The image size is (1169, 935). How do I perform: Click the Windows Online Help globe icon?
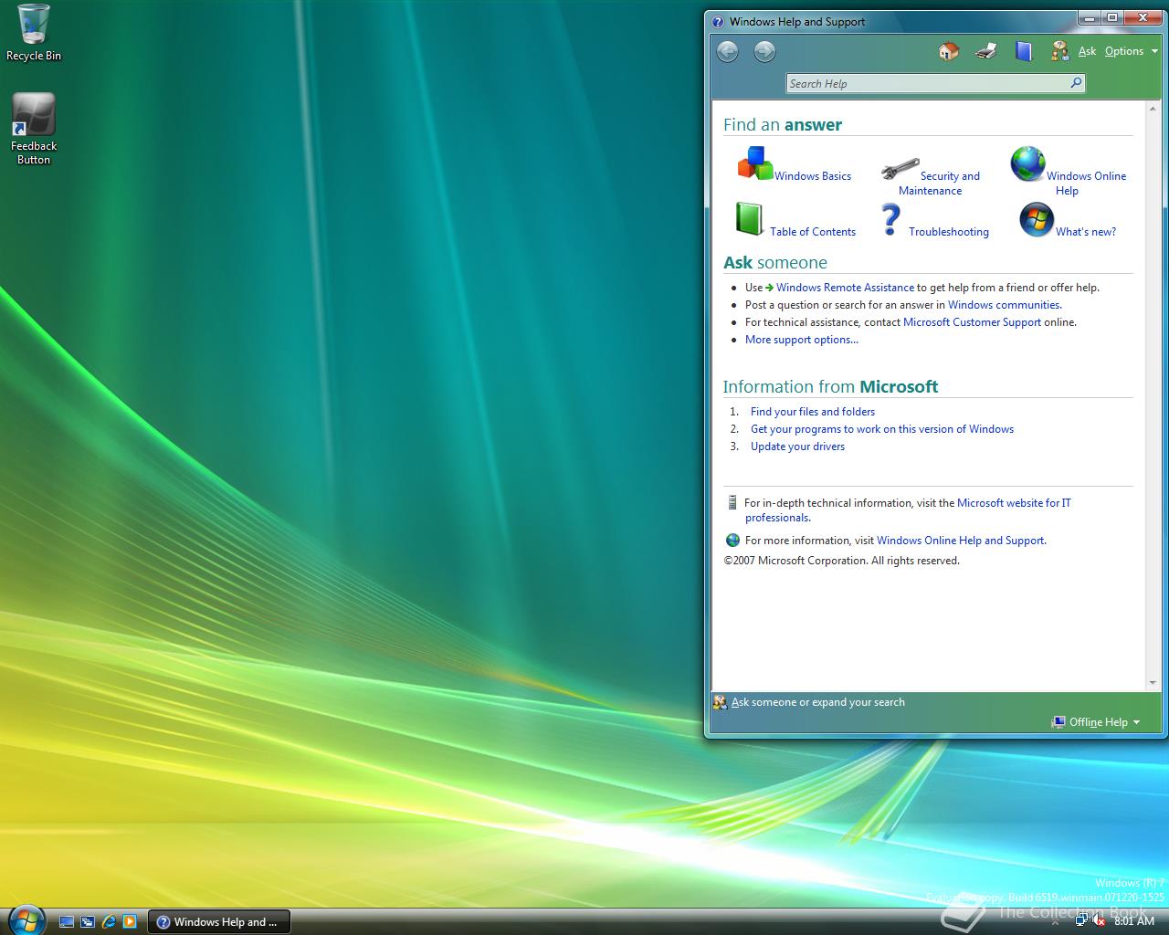1027,164
